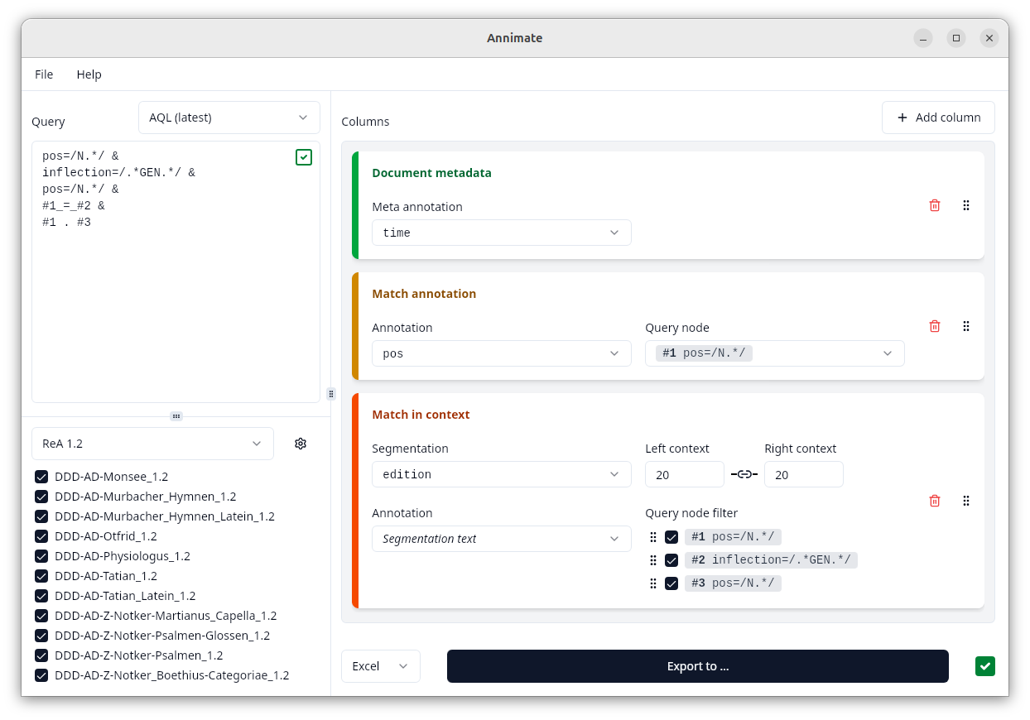Grab drag handle of #2 inflection query node
The width and height of the screenshot is (1030, 720).
point(652,560)
